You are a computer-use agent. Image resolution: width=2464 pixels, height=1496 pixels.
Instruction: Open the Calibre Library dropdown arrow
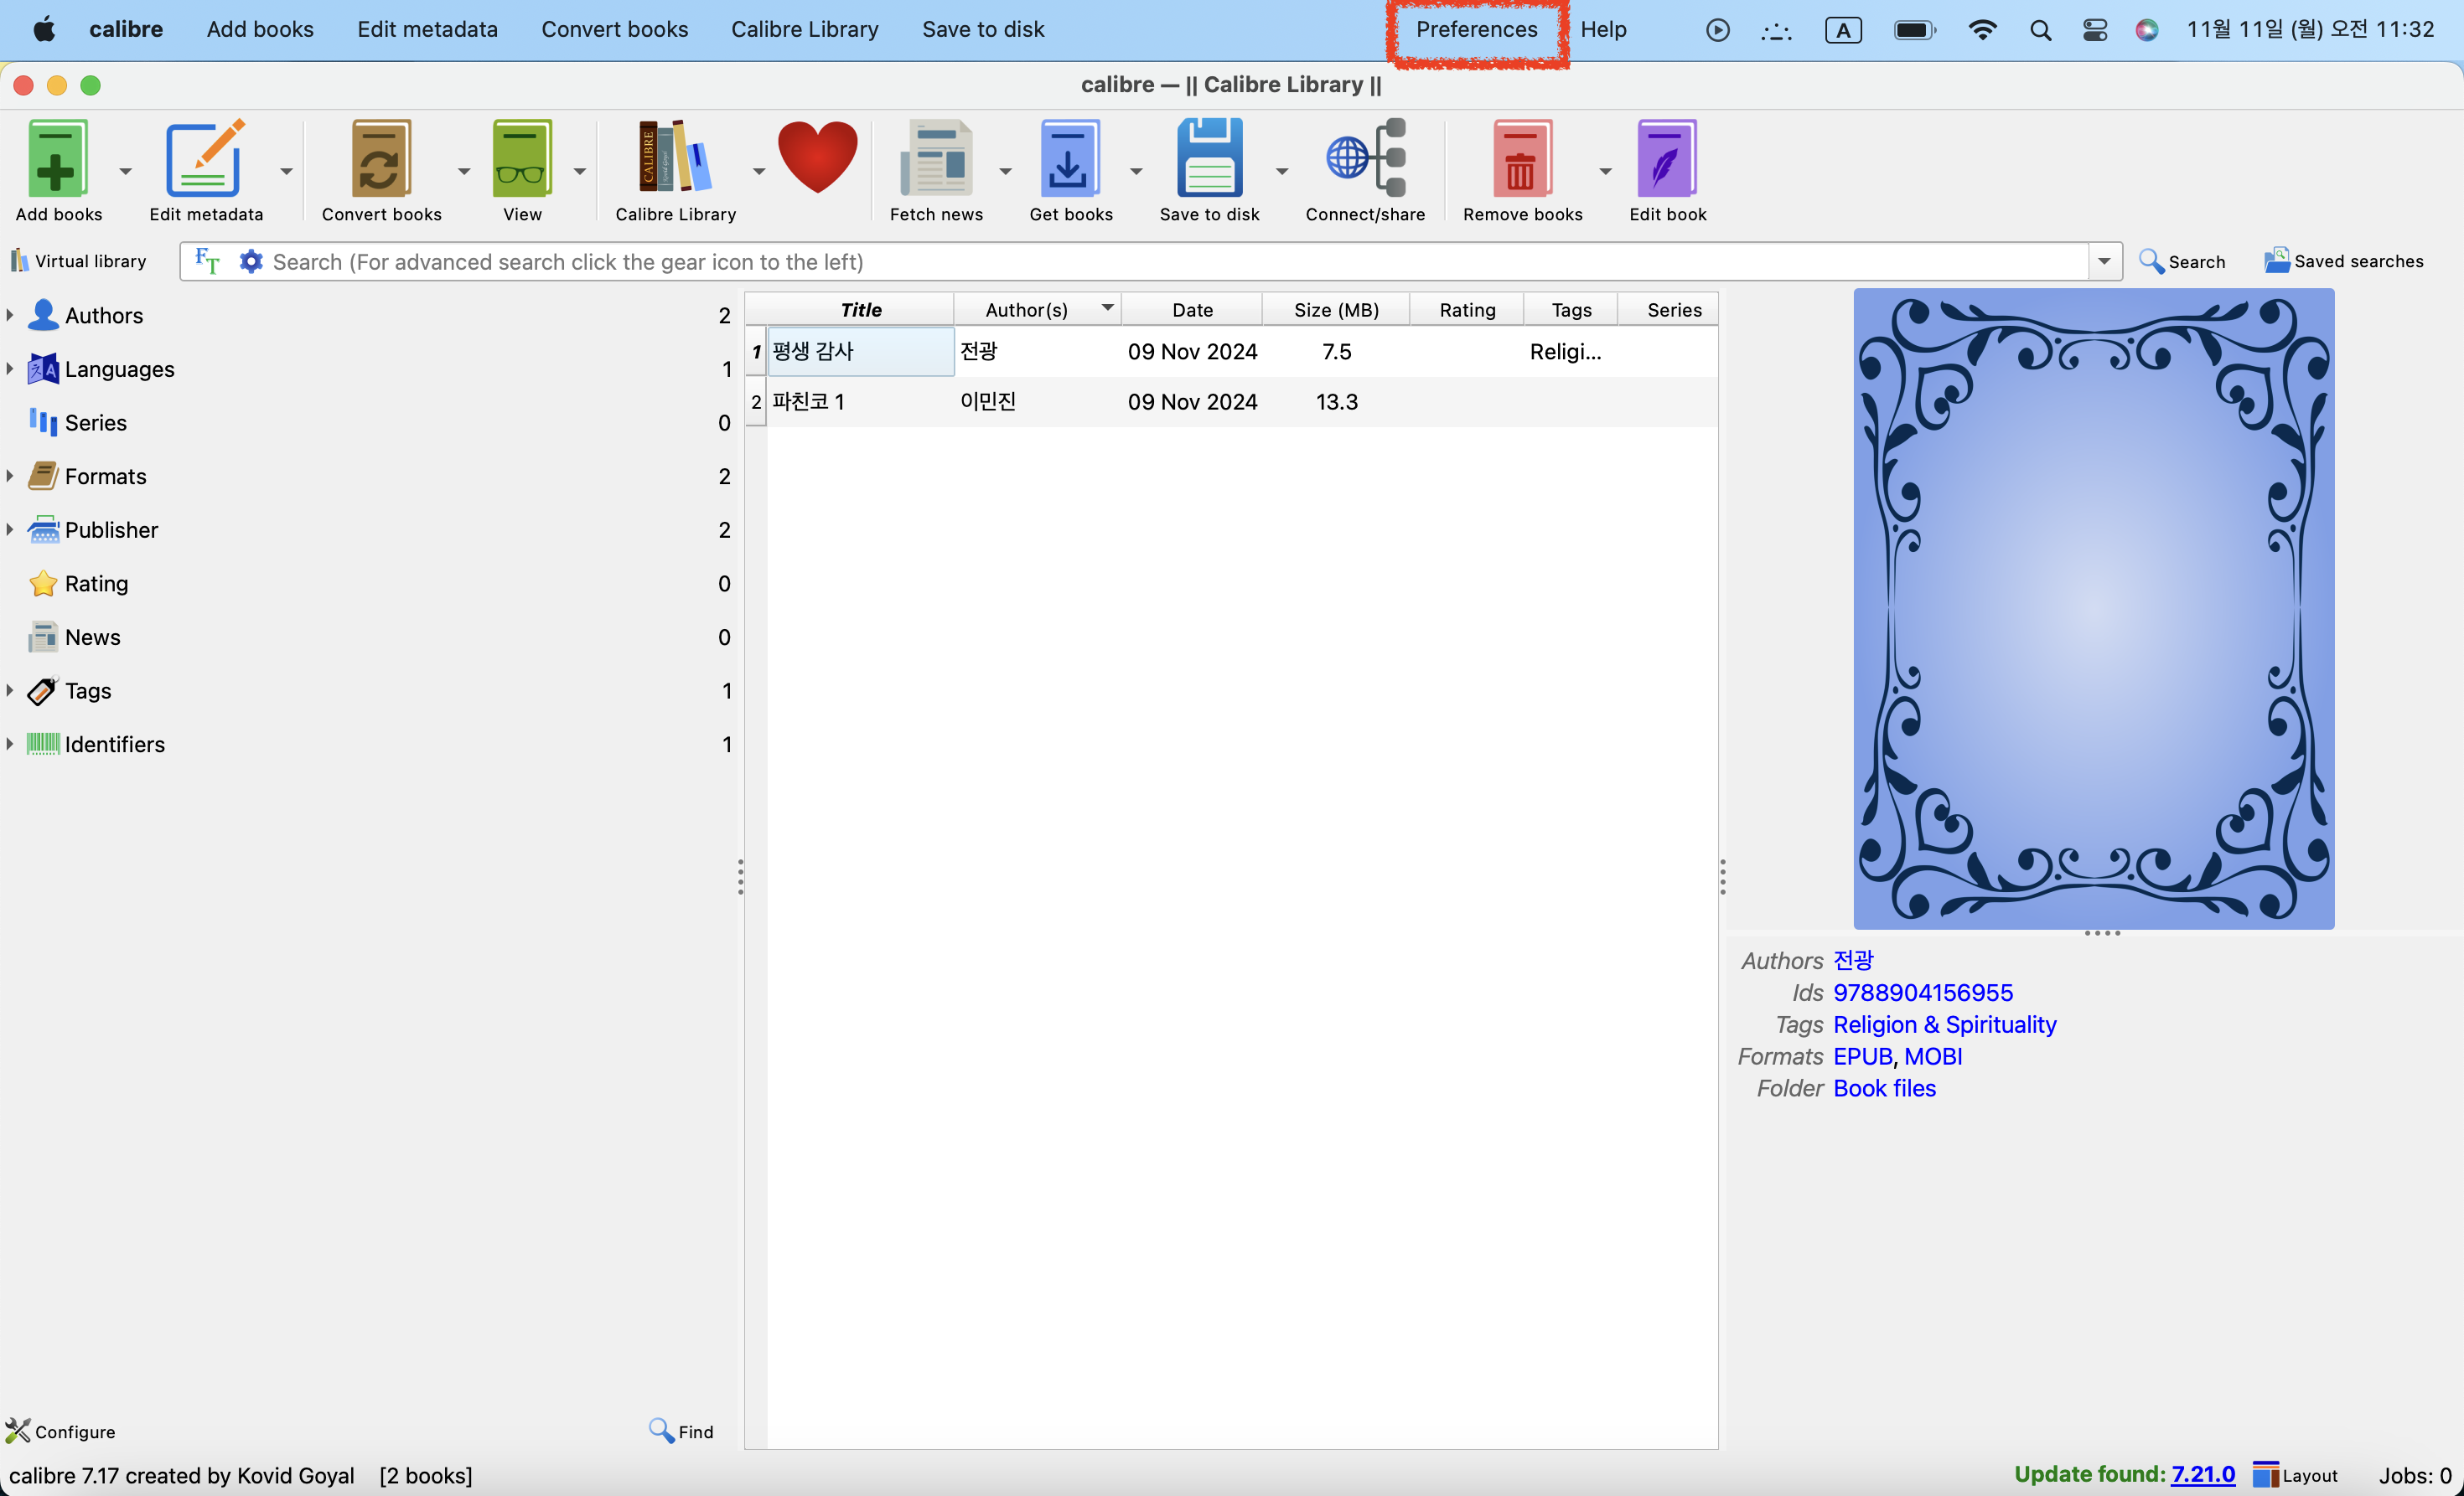(x=759, y=171)
